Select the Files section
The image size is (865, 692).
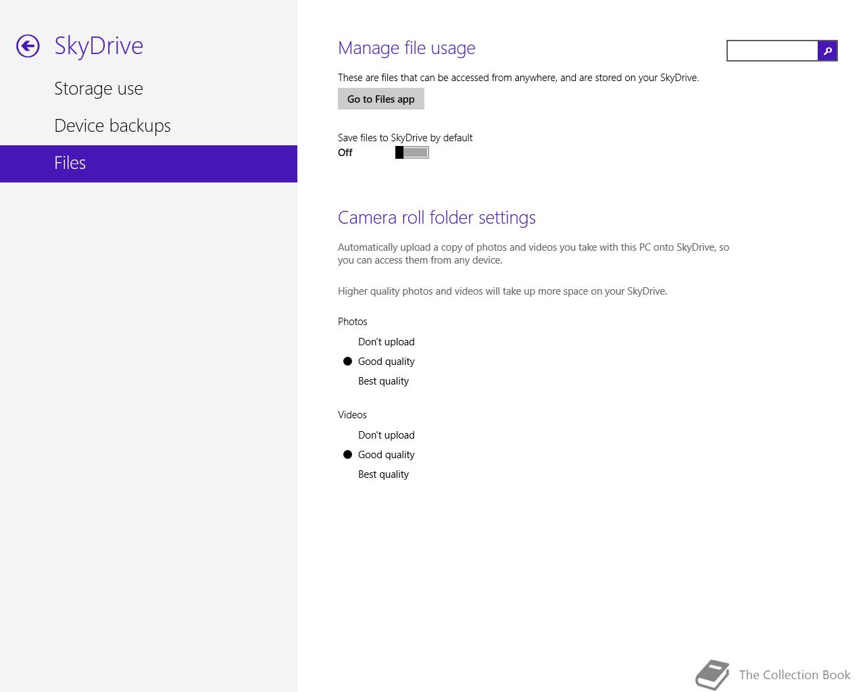coord(149,164)
